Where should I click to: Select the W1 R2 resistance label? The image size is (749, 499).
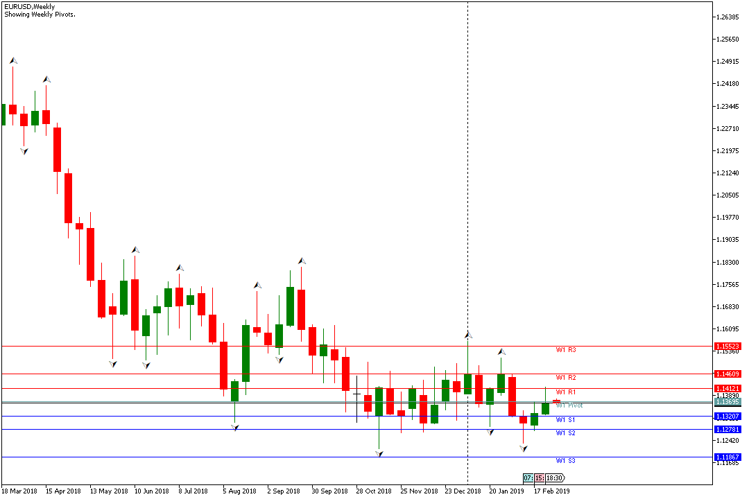pyautogui.click(x=565, y=378)
